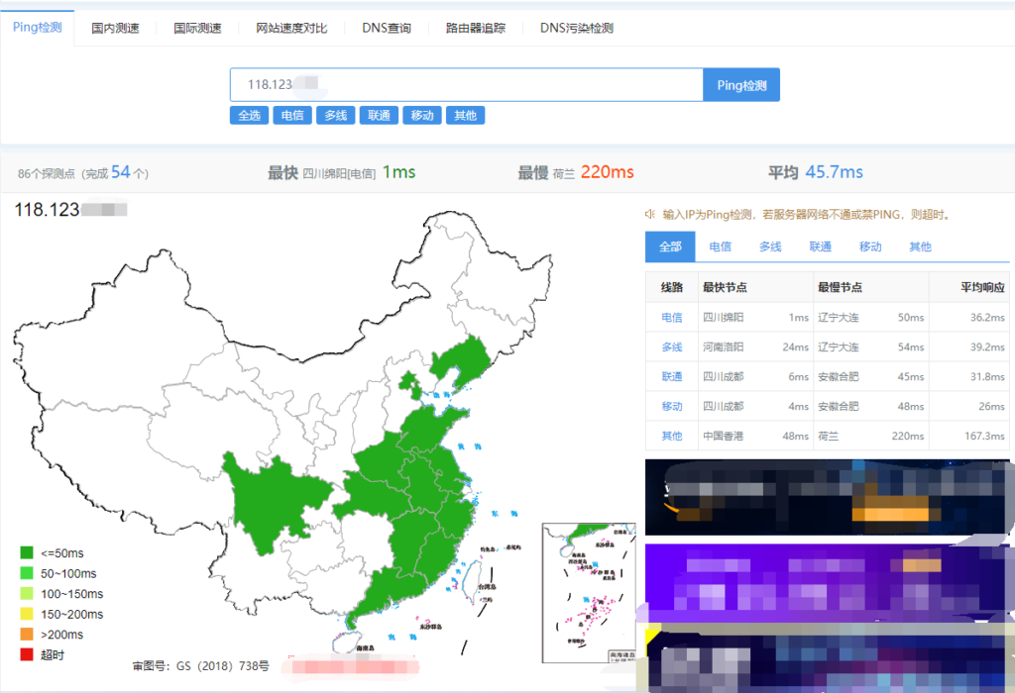Click the orange >200ms legend swatch
Screen dimensions: 1015x693
tap(27, 635)
